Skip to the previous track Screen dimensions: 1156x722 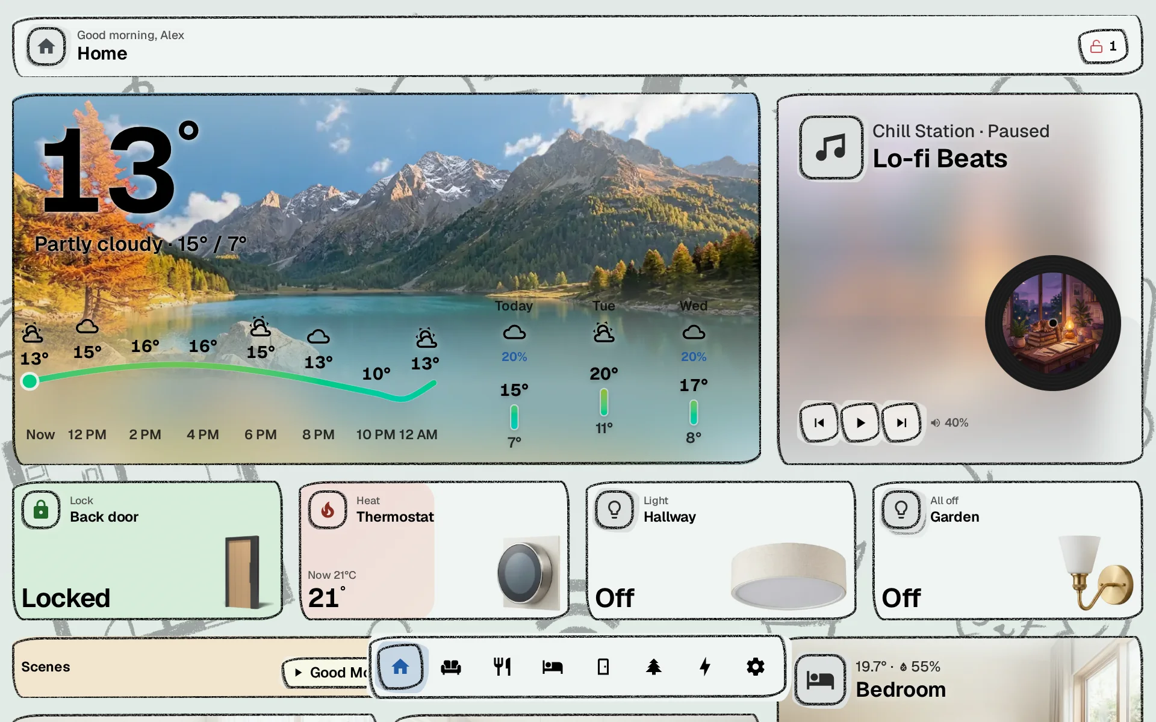coord(819,422)
